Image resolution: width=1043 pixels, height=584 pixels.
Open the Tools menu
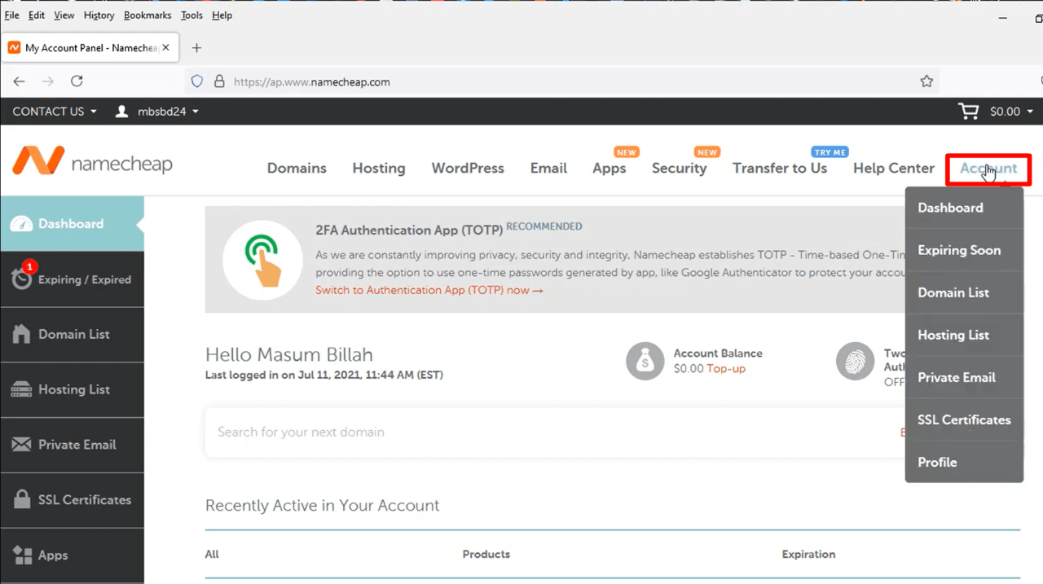pos(191,15)
